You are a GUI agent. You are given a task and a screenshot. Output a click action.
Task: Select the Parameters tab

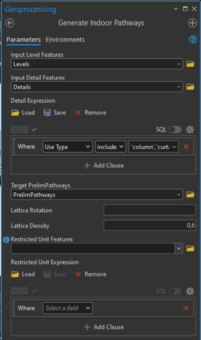tap(24, 40)
